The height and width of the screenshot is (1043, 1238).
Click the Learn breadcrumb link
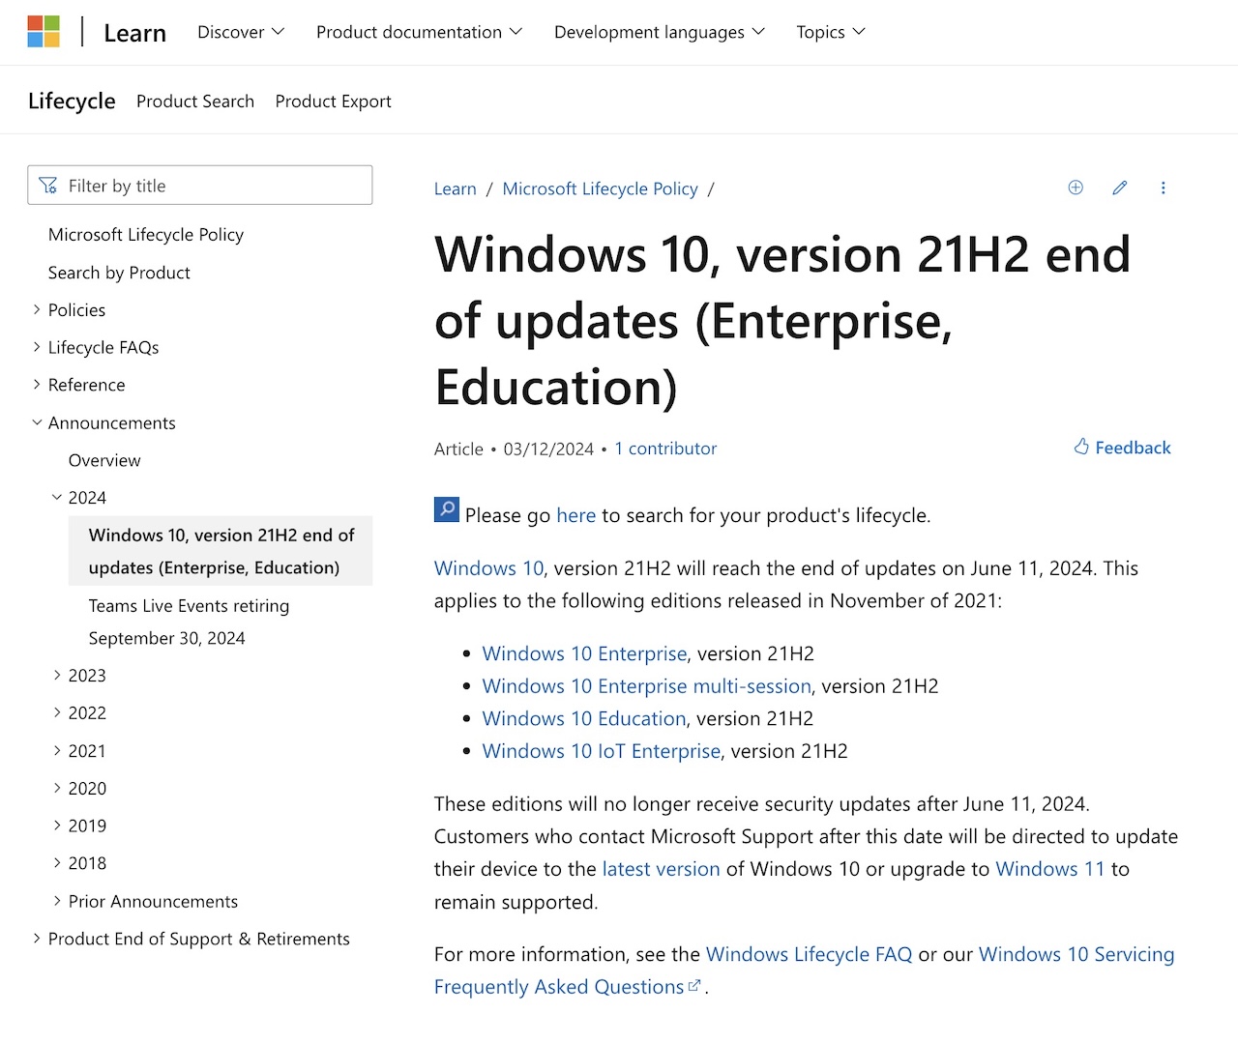[x=456, y=188]
